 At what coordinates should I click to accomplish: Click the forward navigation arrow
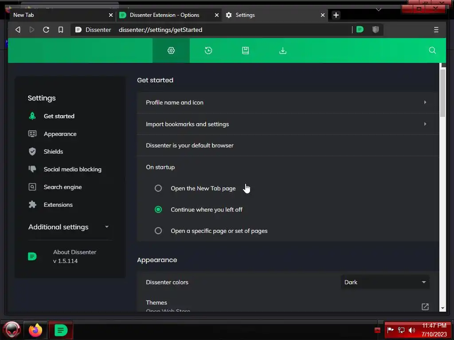[32, 30]
